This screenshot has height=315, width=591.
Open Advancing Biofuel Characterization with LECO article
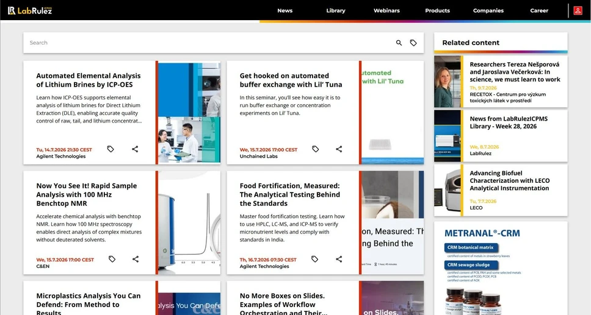(x=510, y=180)
